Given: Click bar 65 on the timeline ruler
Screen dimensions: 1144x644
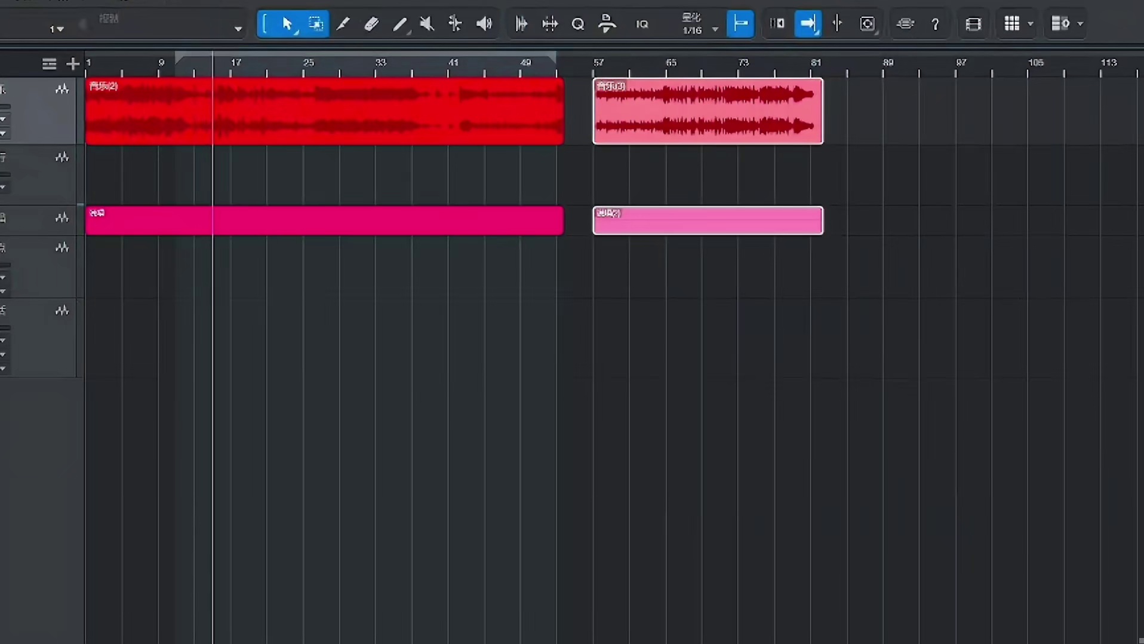Looking at the screenshot, I should 671,63.
